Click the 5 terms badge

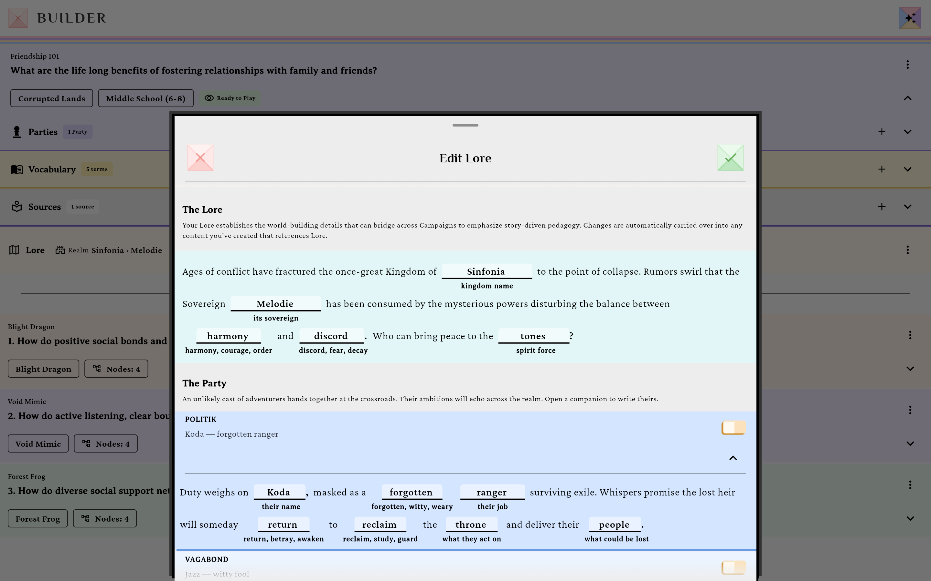[97, 169]
